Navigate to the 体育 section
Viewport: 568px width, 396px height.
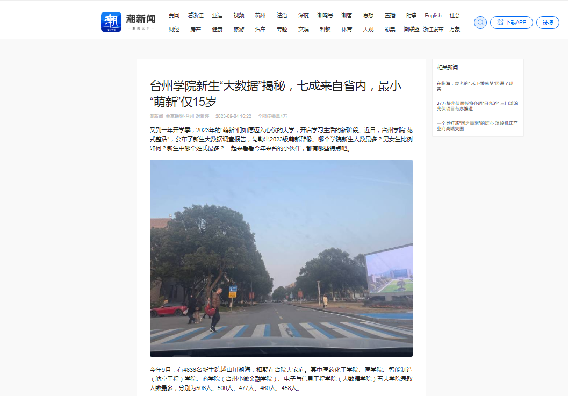347,29
